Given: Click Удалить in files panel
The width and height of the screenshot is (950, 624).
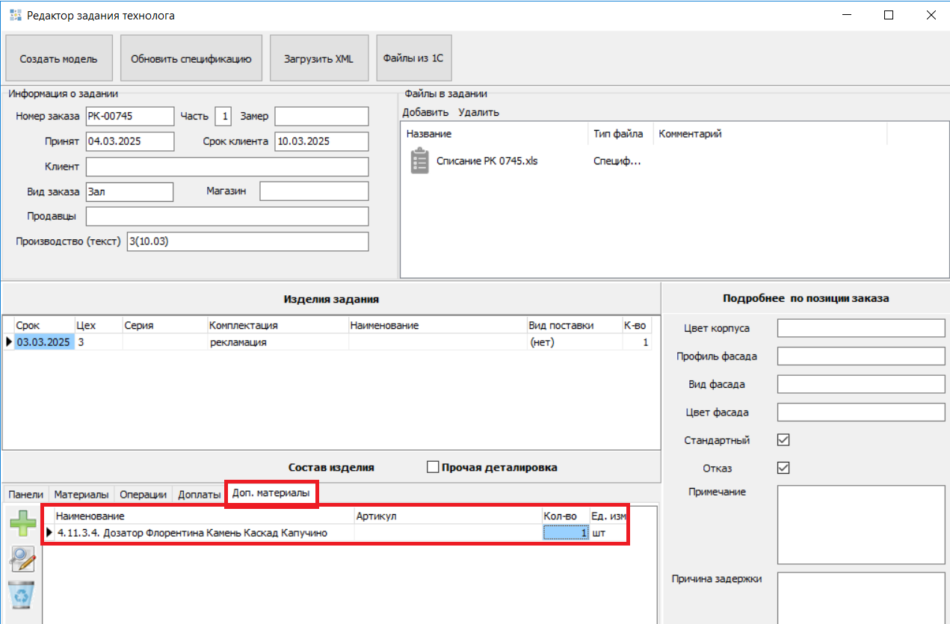Looking at the screenshot, I should click(x=478, y=113).
